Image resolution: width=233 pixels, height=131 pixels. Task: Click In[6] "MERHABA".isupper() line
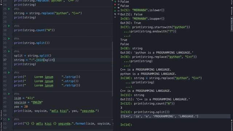click(x=142, y=19)
